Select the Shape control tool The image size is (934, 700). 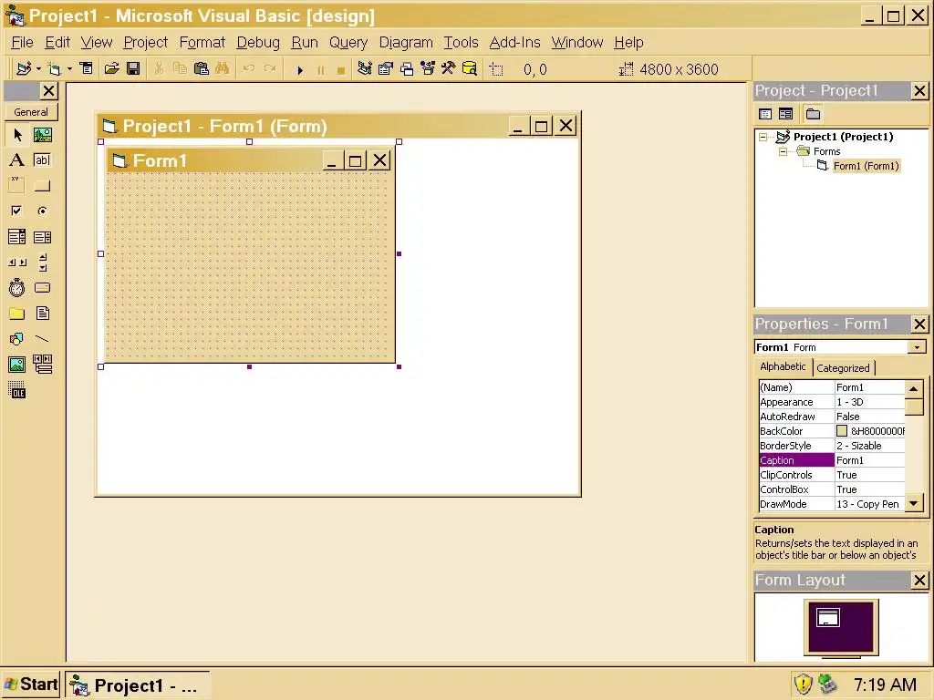point(17,339)
